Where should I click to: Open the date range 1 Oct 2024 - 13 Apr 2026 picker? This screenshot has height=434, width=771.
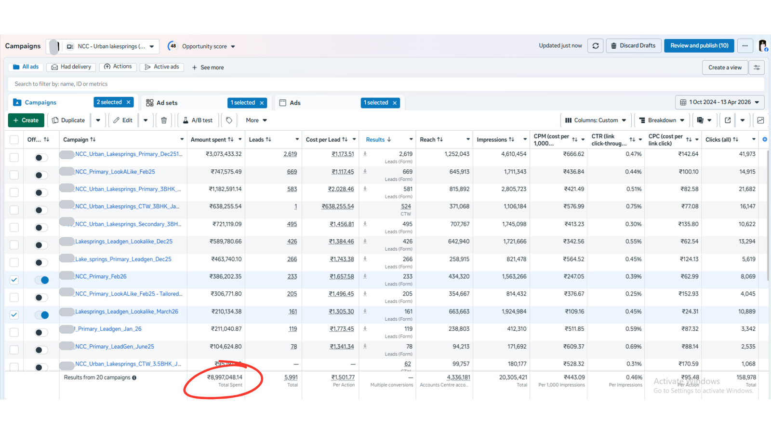720,102
